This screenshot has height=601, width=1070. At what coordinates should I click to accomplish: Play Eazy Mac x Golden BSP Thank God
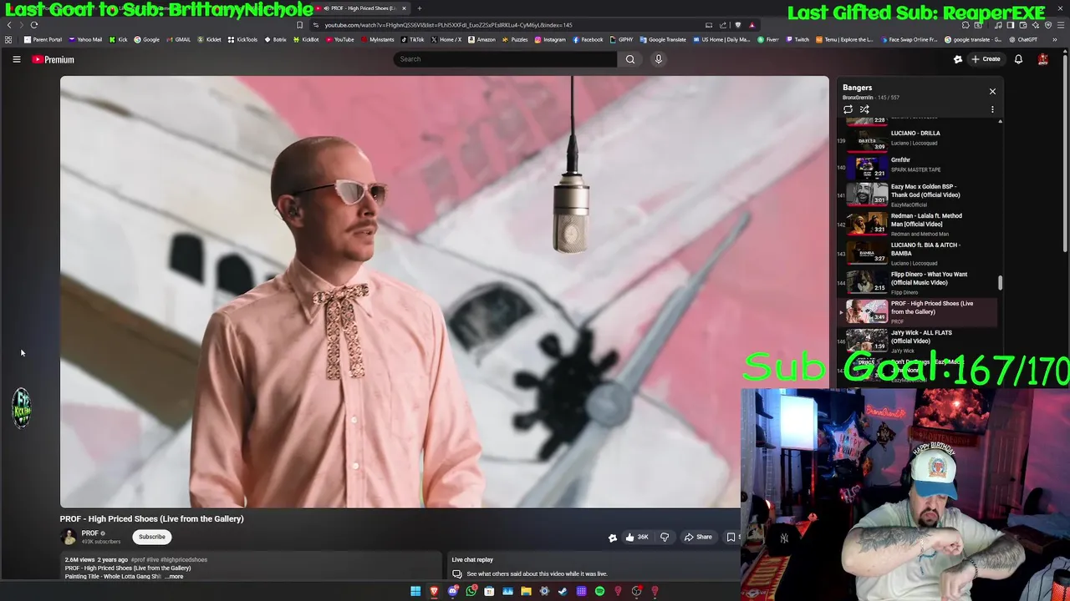tap(918, 194)
